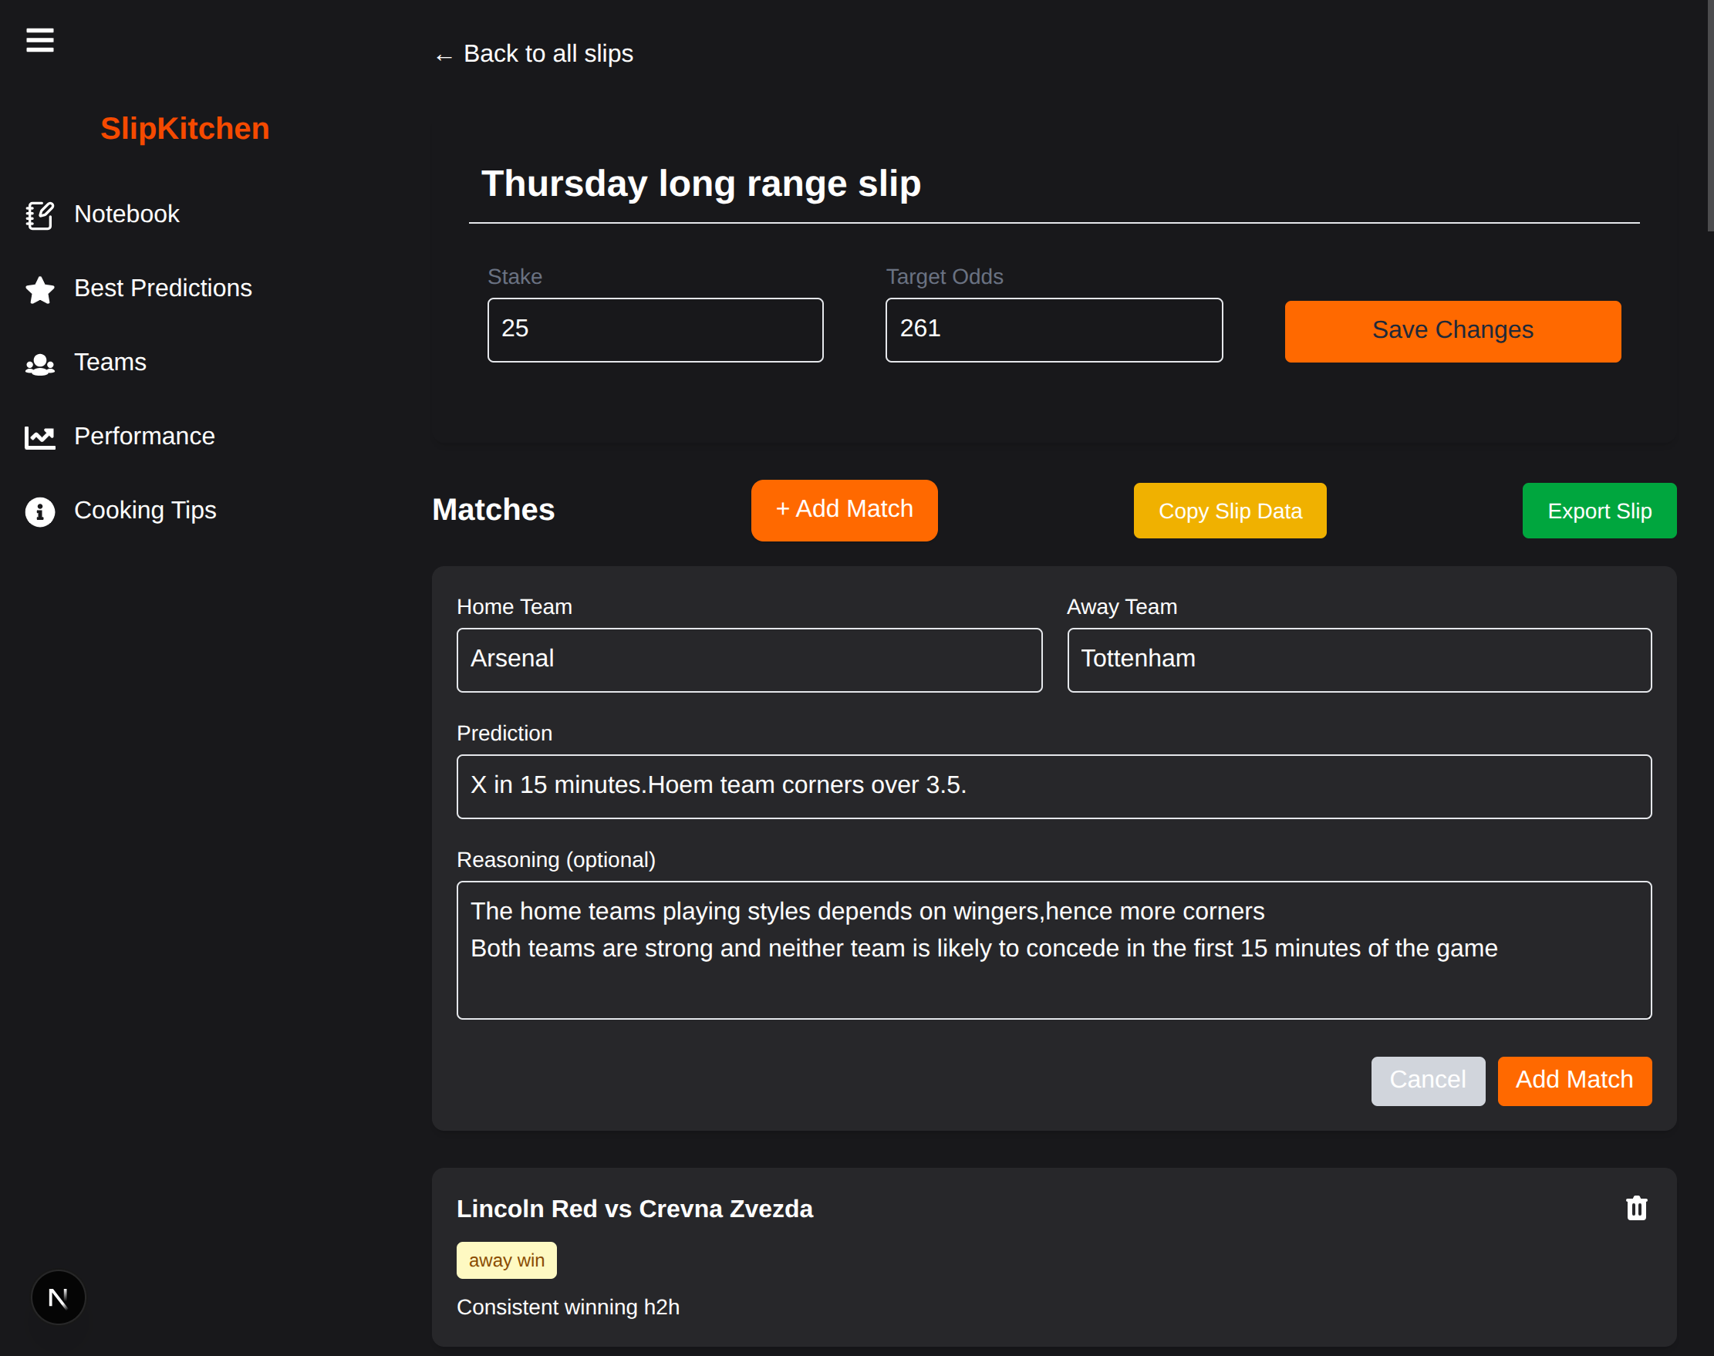Click the page vertical scrollbar
The image size is (1714, 1356).
[1709, 115]
